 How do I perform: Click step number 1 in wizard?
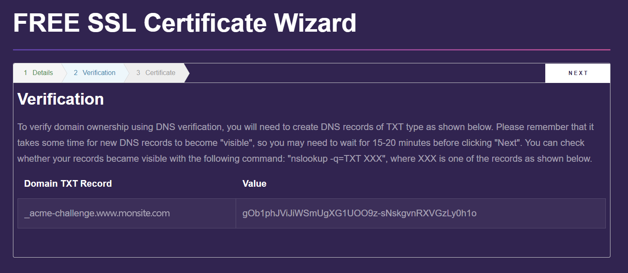pos(25,73)
